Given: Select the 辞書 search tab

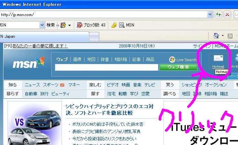Looking at the screenshot, I should [105, 59].
